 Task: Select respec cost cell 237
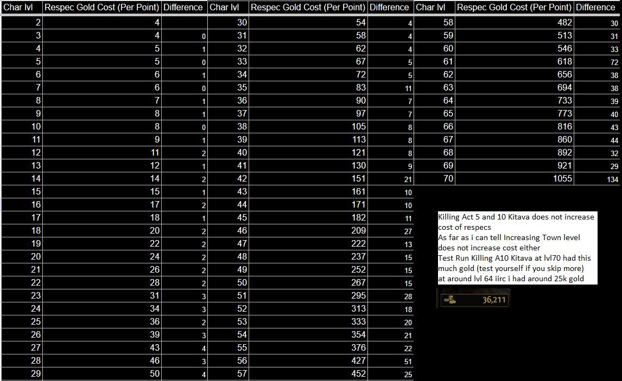pos(308,256)
